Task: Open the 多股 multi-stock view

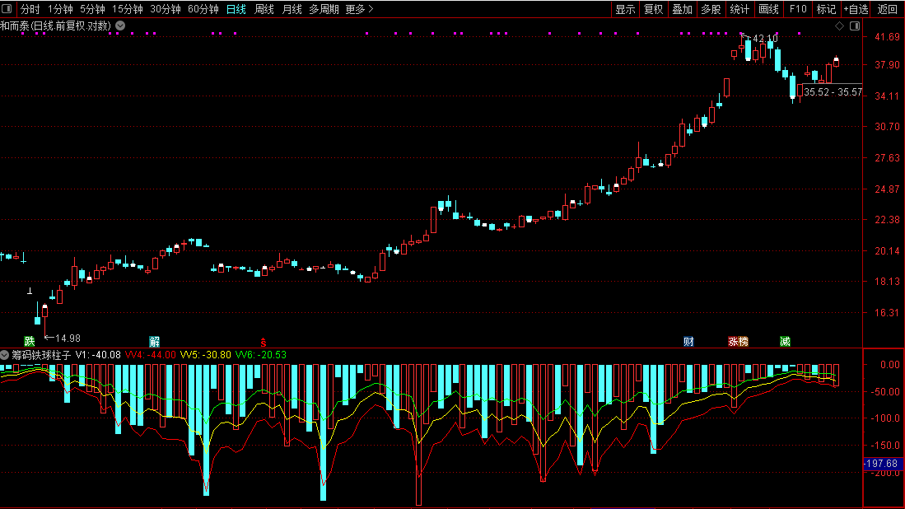Action: point(711,9)
